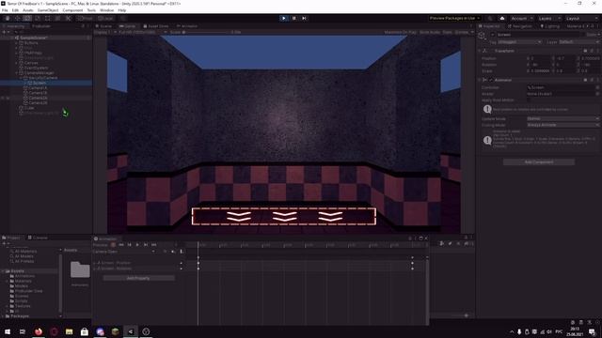Start Play mode with the play button

pyautogui.click(x=284, y=18)
